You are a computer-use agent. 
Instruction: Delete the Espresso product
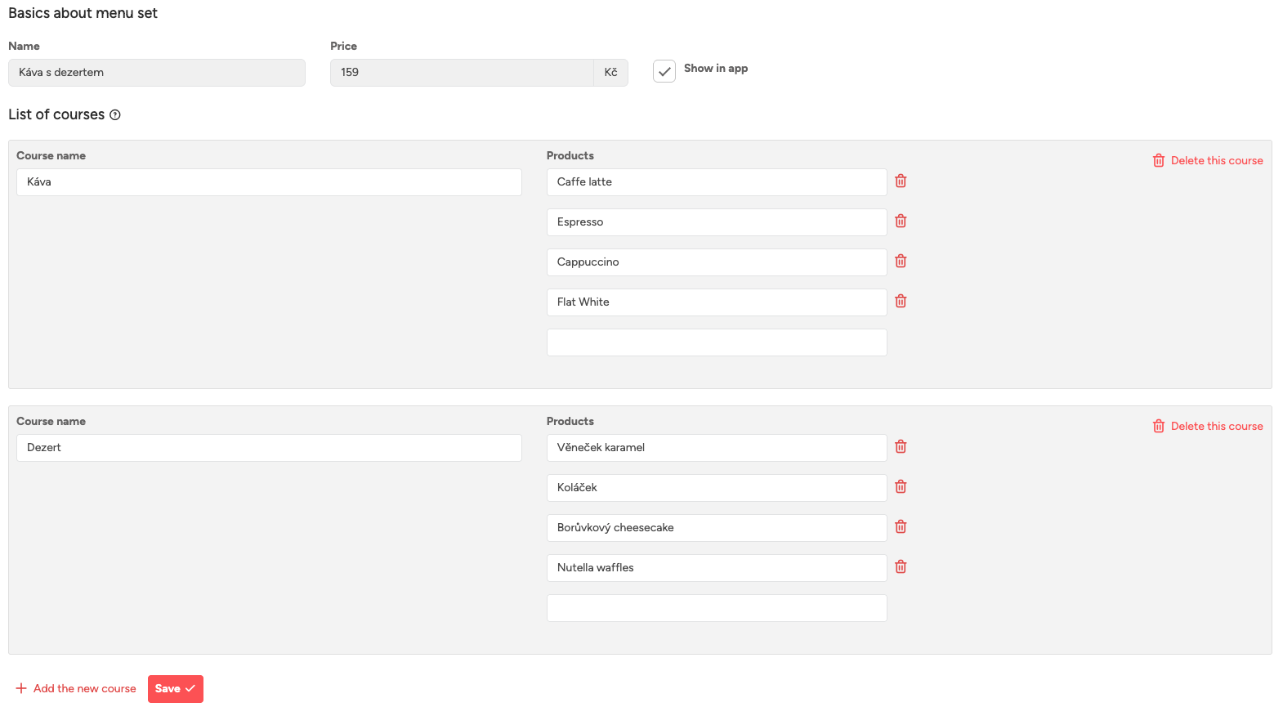point(901,221)
